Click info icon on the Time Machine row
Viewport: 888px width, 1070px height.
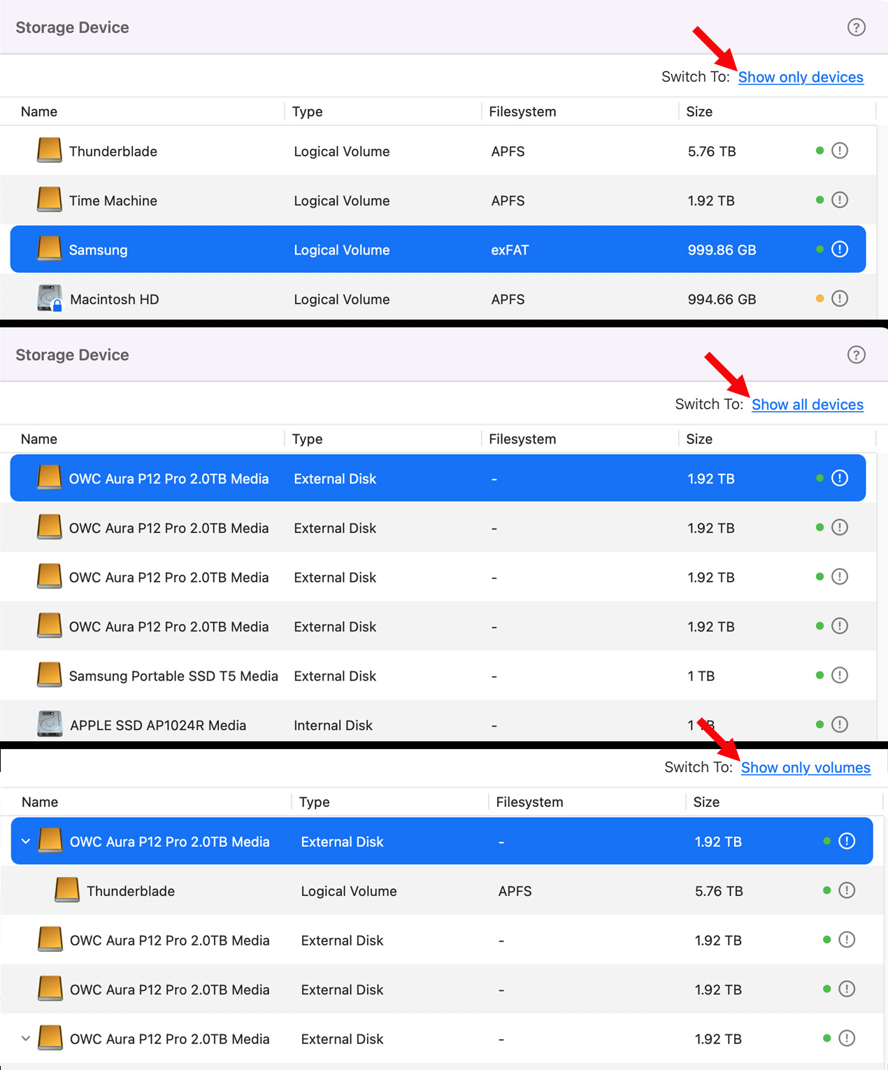(840, 200)
